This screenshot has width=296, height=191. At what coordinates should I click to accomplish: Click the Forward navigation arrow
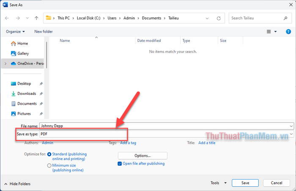pos(18,18)
